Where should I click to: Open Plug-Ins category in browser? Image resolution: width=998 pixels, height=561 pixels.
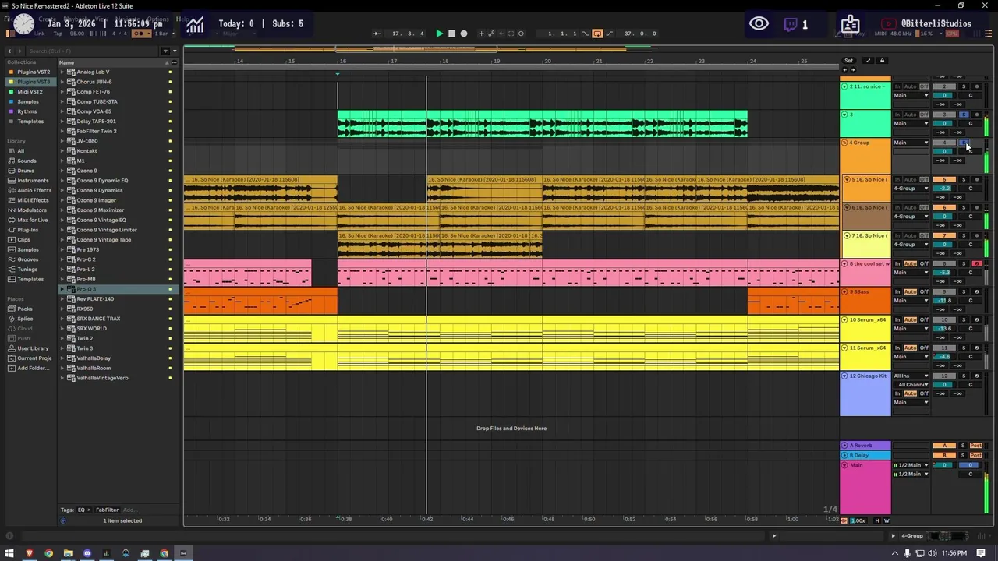[x=27, y=230]
